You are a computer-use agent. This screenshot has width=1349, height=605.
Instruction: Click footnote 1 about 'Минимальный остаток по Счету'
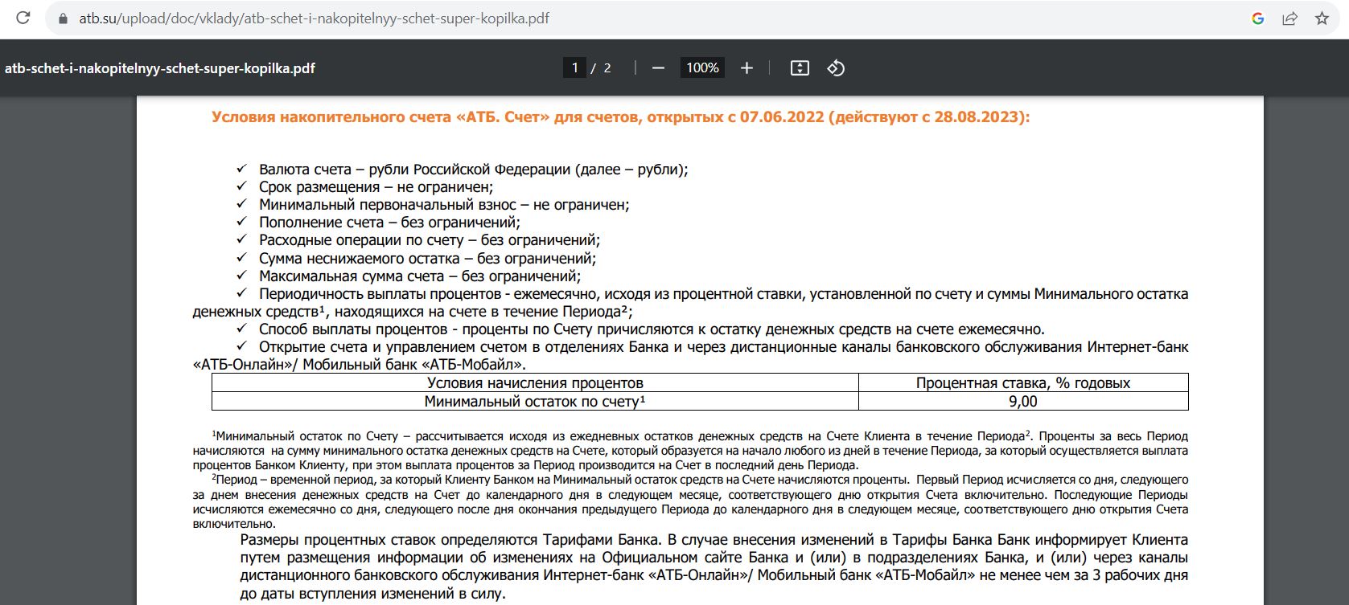(x=690, y=451)
